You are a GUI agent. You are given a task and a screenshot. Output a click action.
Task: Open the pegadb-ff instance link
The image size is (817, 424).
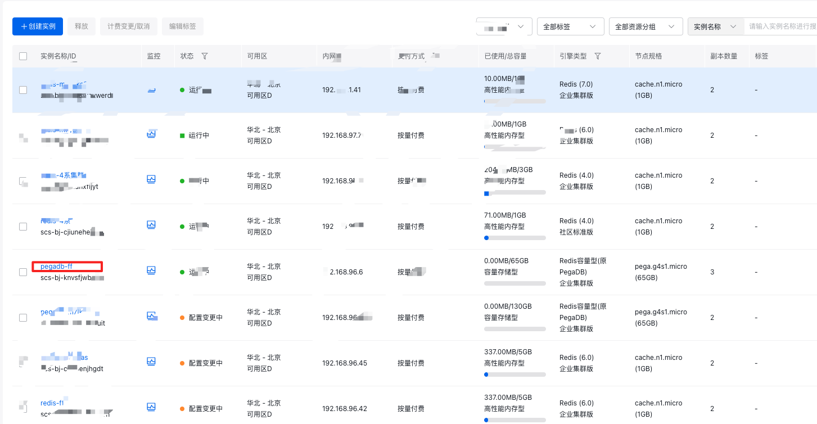(57, 267)
